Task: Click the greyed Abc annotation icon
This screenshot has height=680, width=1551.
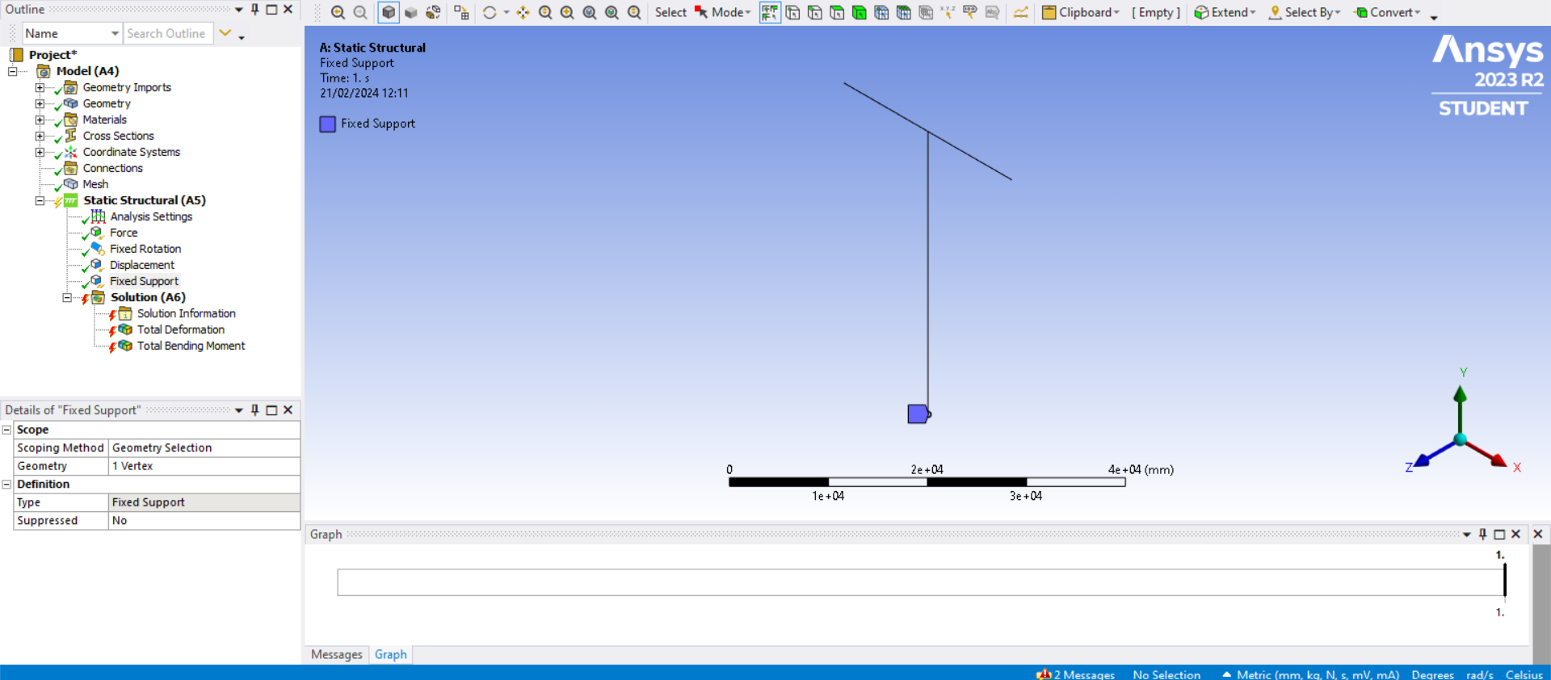Action: 992,12
